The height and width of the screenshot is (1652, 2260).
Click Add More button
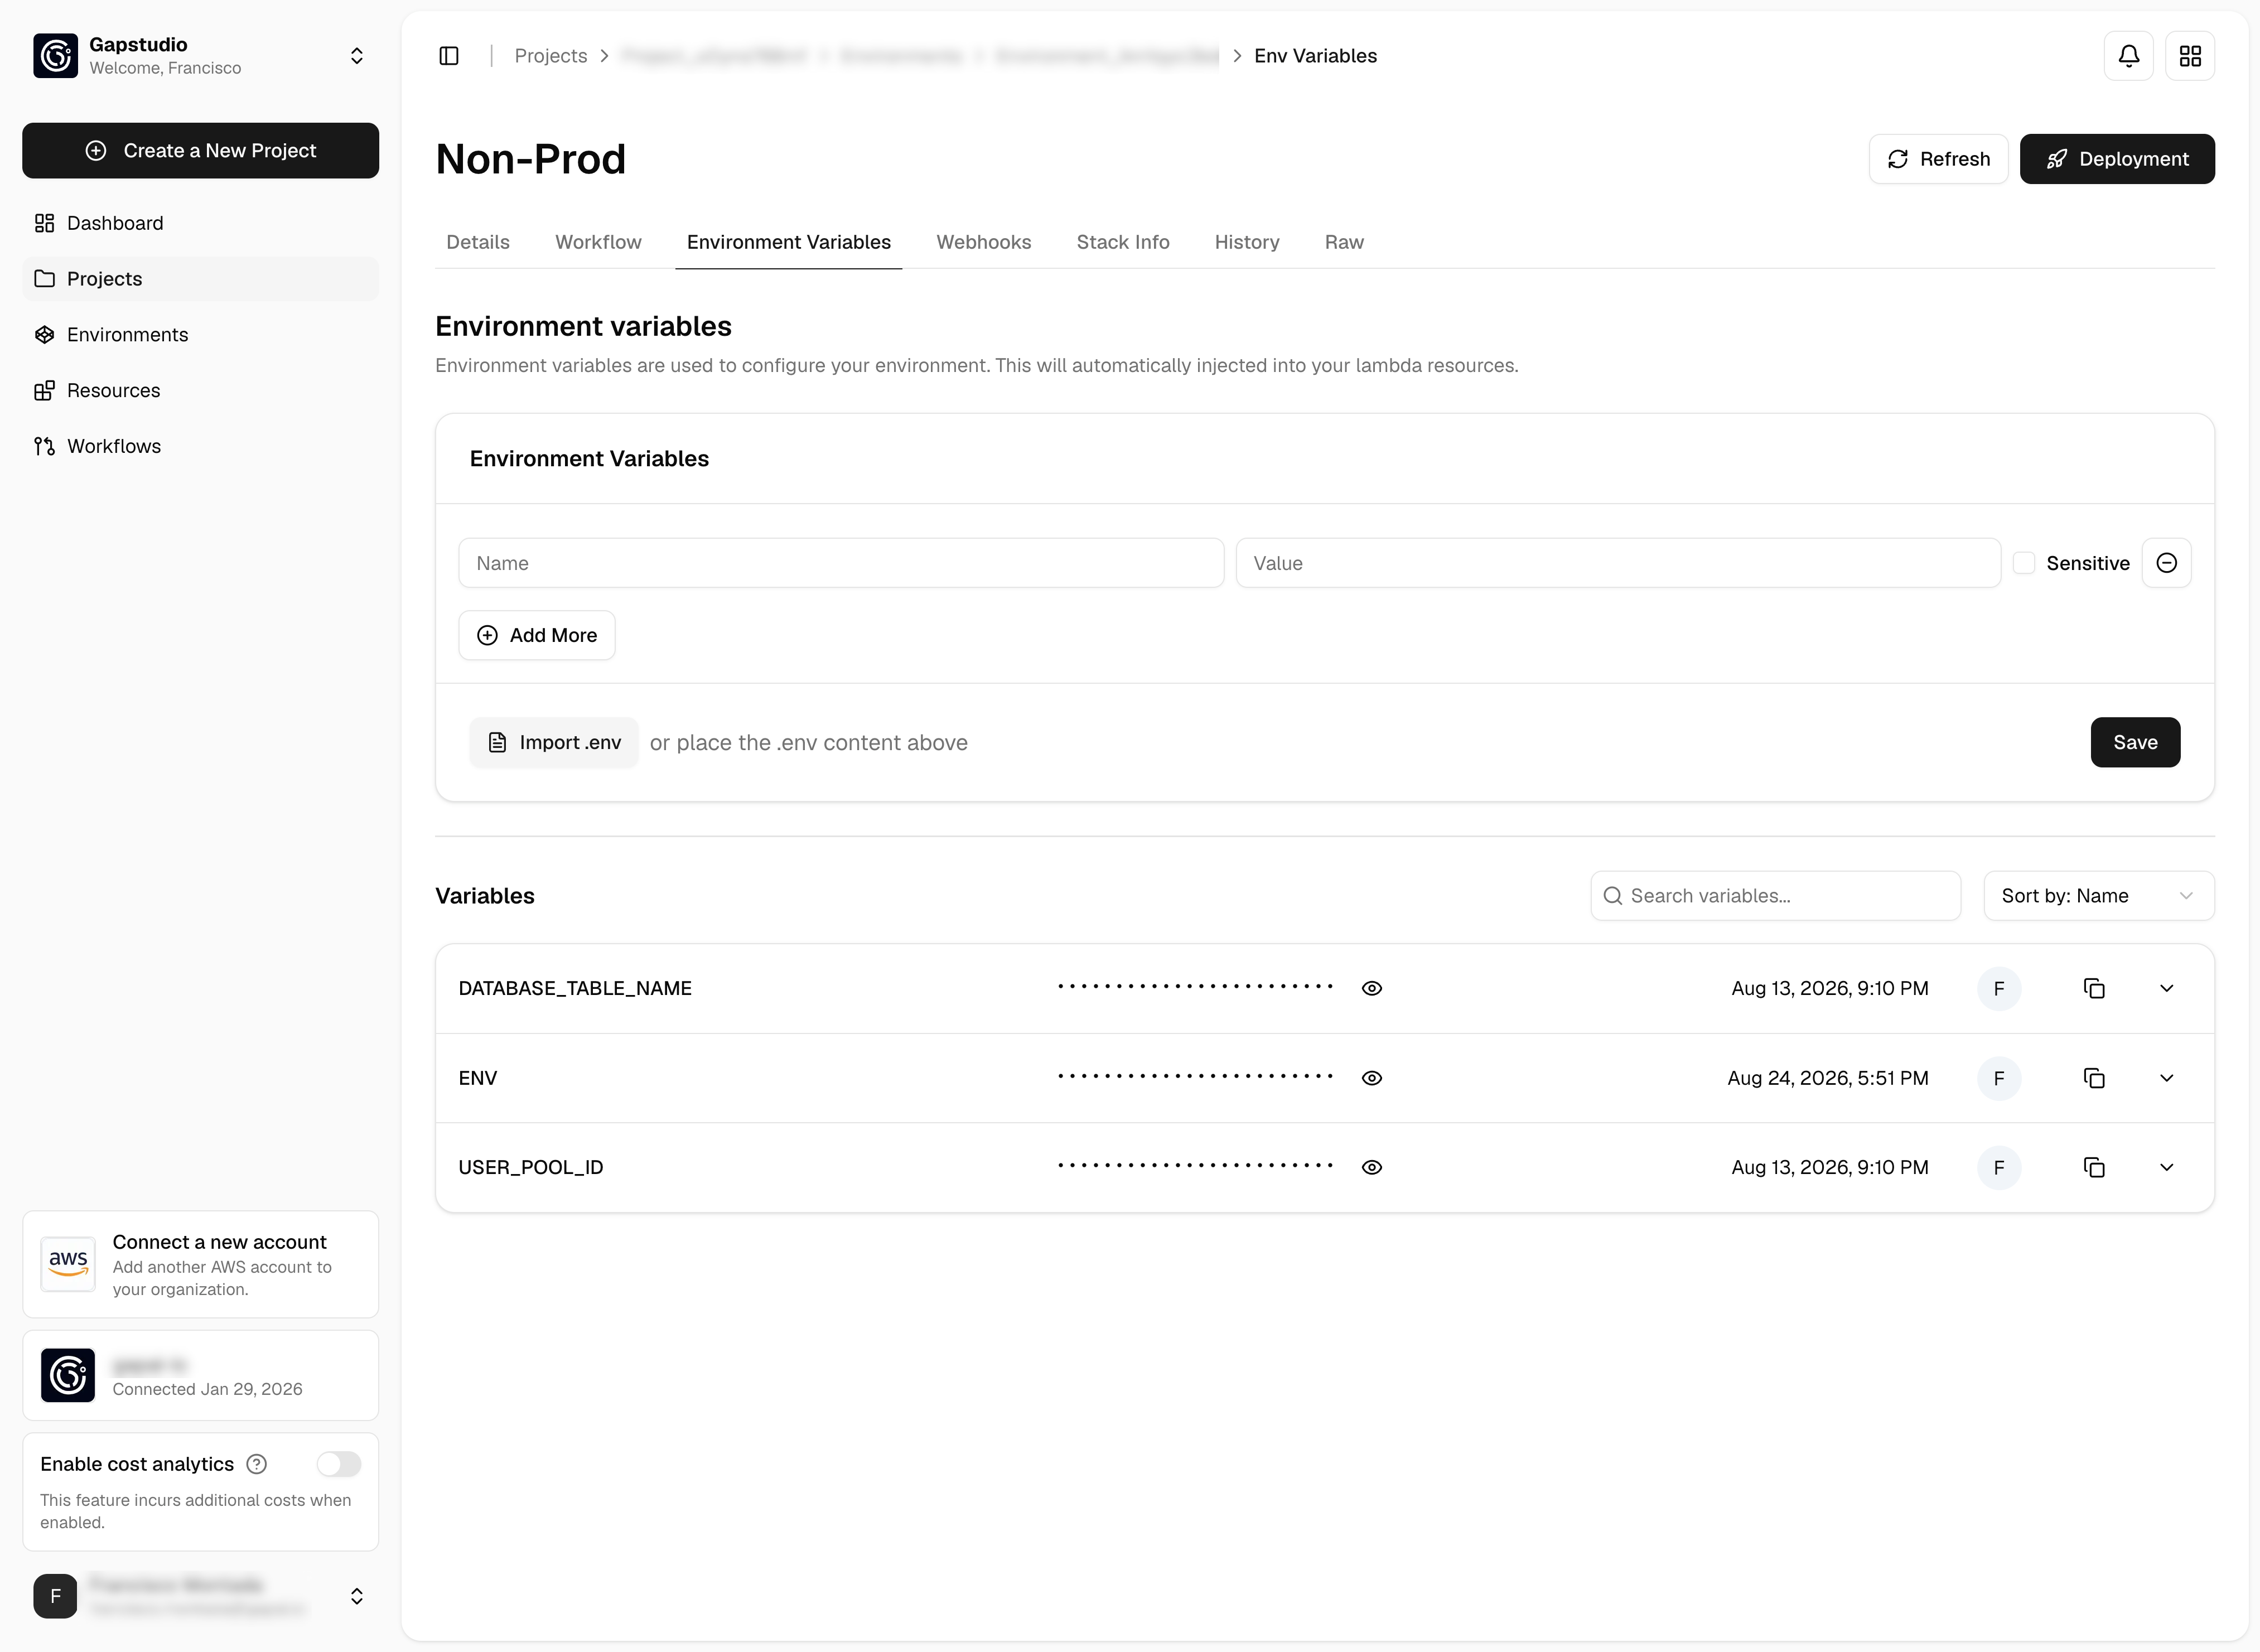click(x=537, y=635)
